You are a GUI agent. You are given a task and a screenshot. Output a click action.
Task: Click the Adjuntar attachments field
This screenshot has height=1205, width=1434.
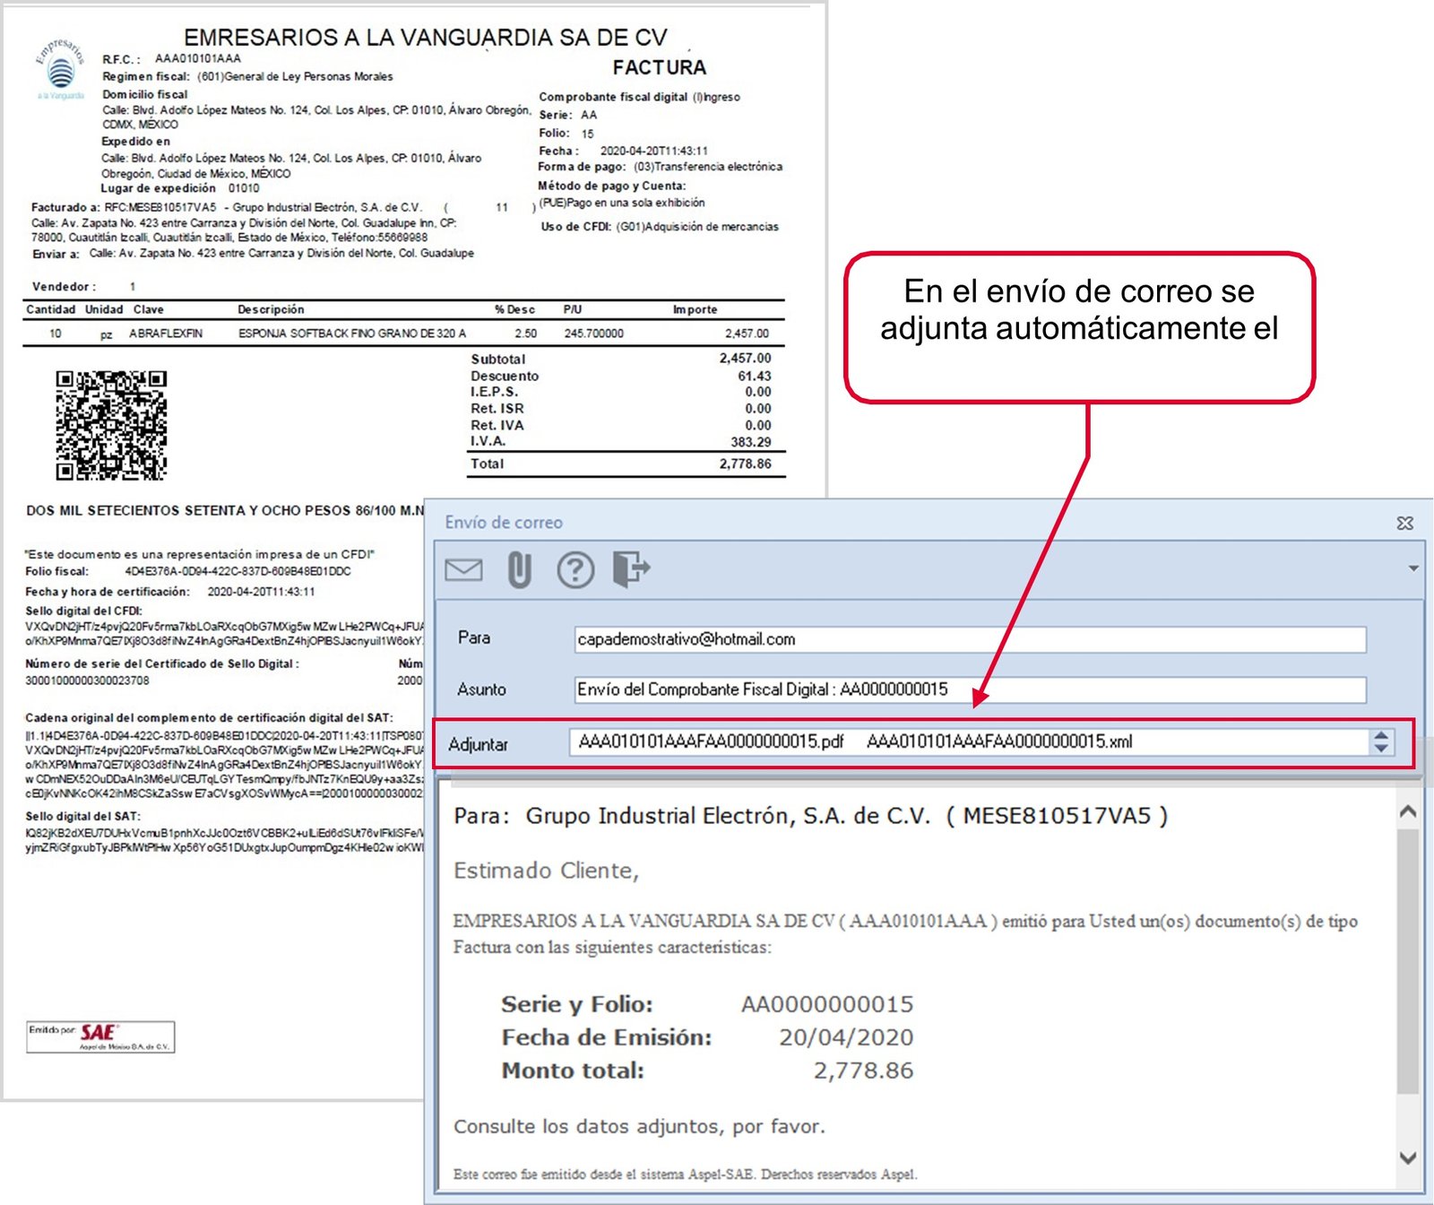click(x=968, y=742)
